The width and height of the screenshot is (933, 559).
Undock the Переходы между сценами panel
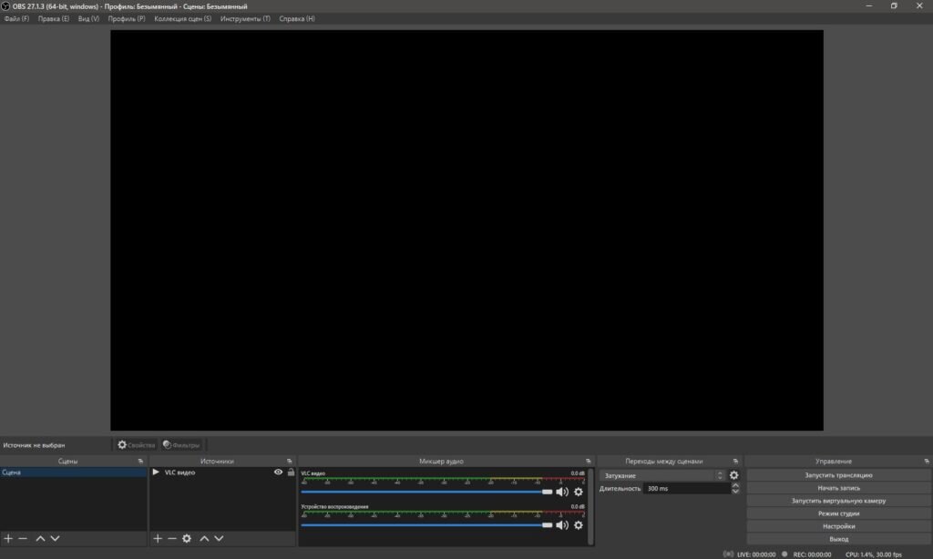pos(735,462)
